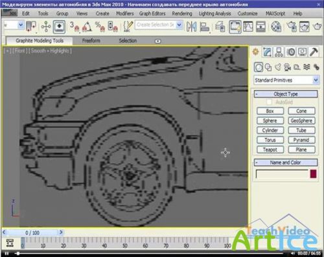Switch to the Display command panel tab

(302, 52)
